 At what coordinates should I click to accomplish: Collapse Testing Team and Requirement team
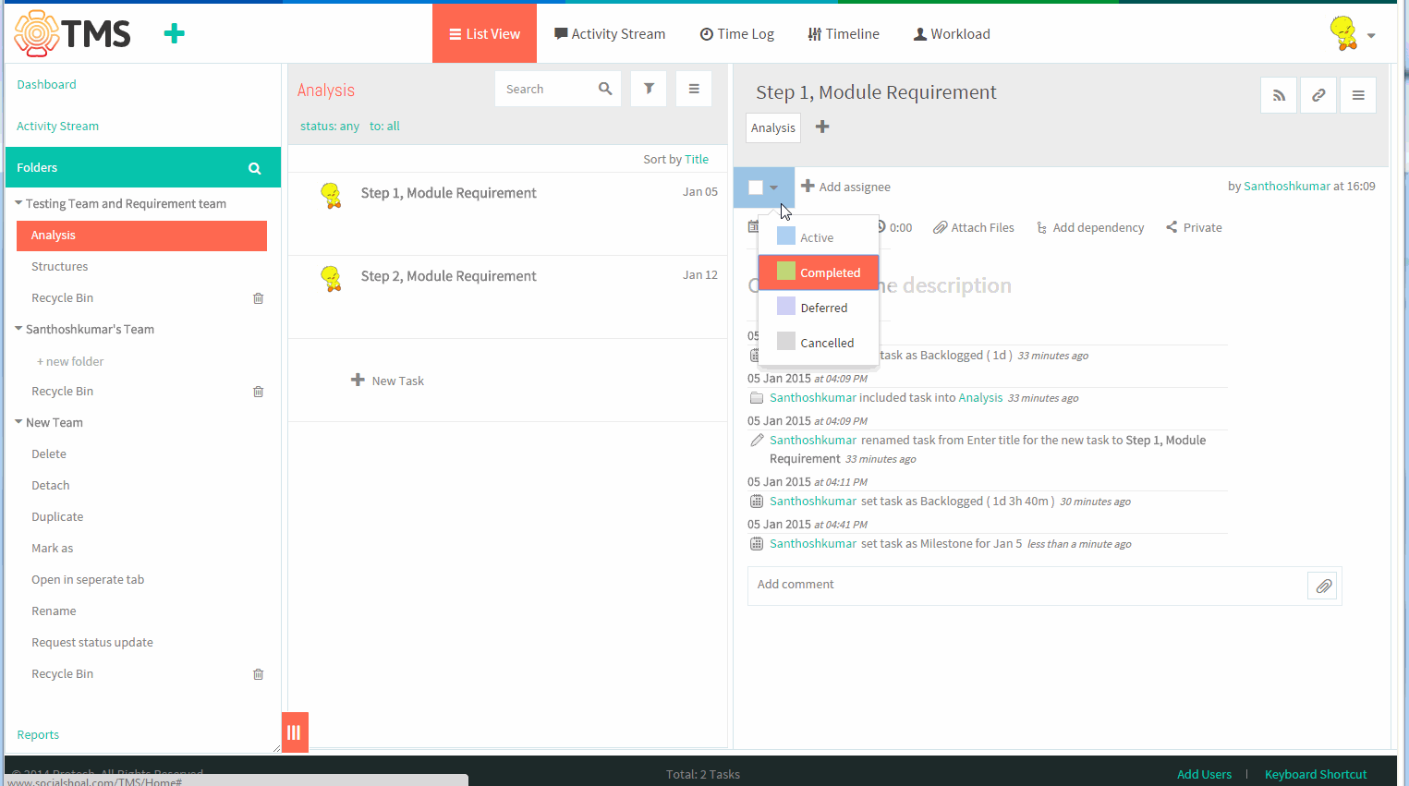pyautogui.click(x=18, y=202)
